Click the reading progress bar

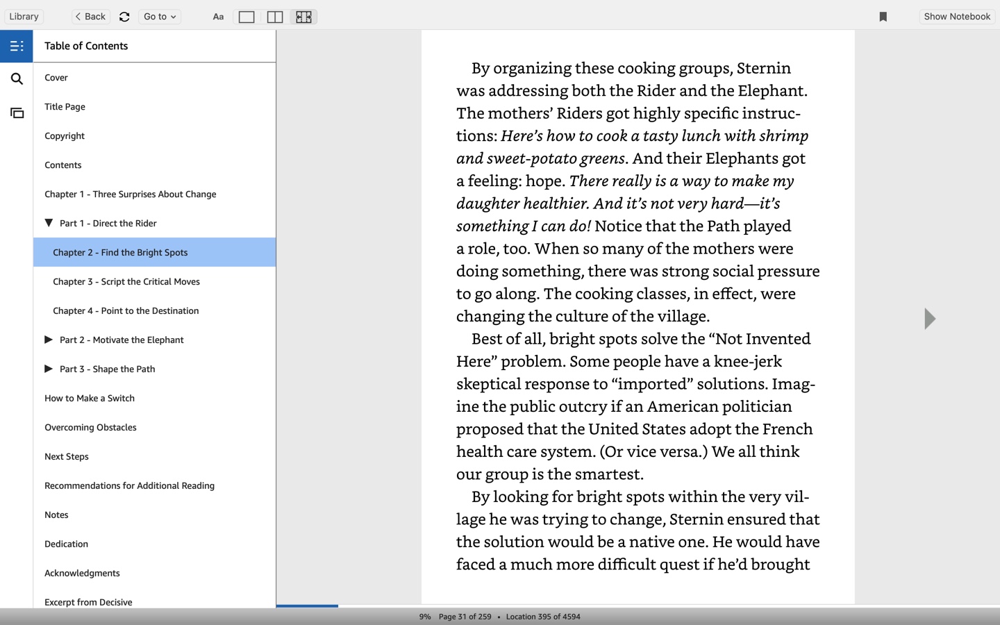(x=637, y=606)
